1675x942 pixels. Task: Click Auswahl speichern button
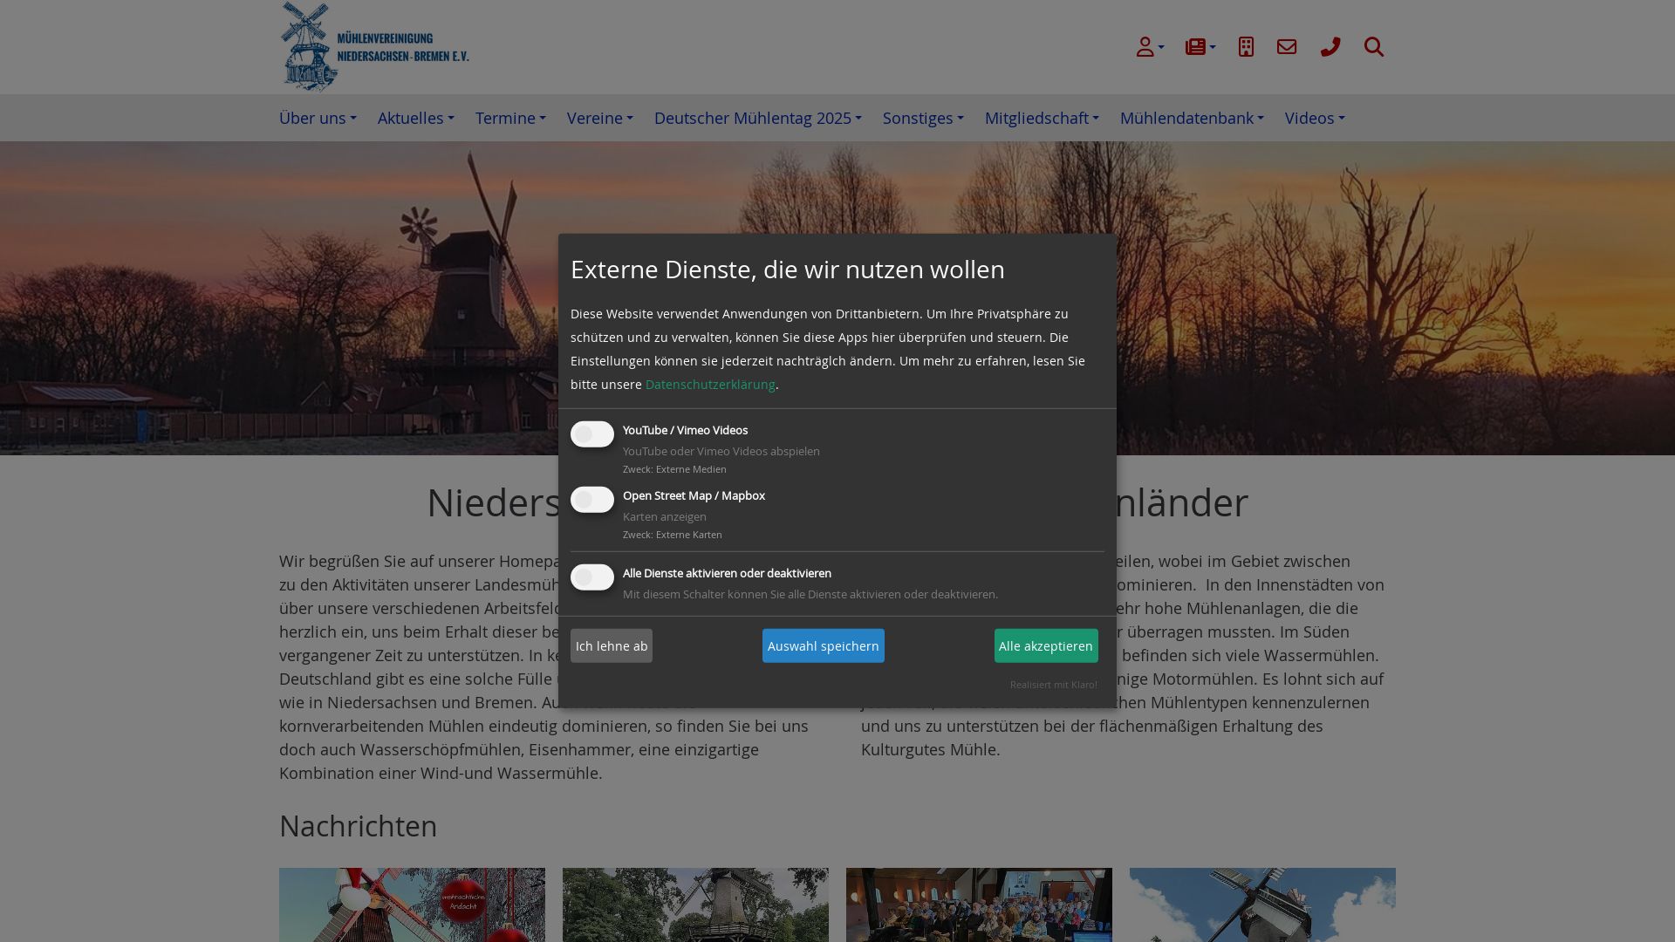click(824, 646)
